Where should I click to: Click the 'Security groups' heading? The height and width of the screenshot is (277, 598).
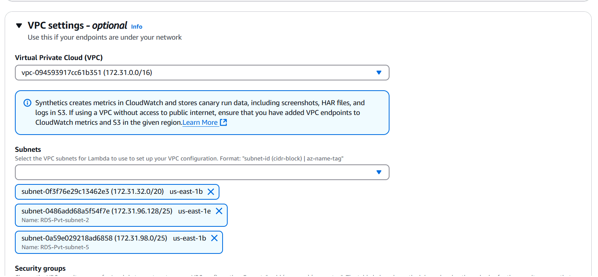click(40, 268)
